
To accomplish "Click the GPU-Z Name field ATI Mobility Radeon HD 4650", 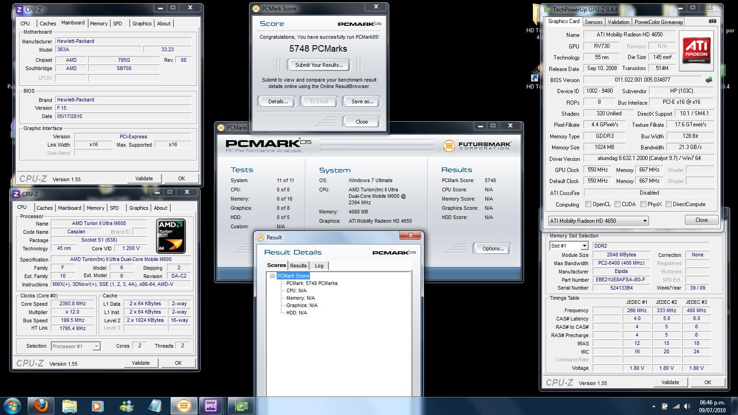I will 629,35.
